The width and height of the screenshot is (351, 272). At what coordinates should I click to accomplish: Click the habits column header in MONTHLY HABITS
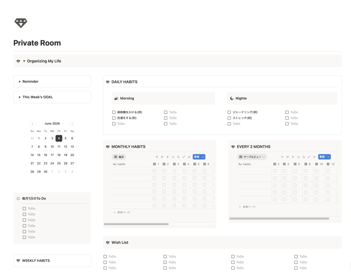(119, 164)
